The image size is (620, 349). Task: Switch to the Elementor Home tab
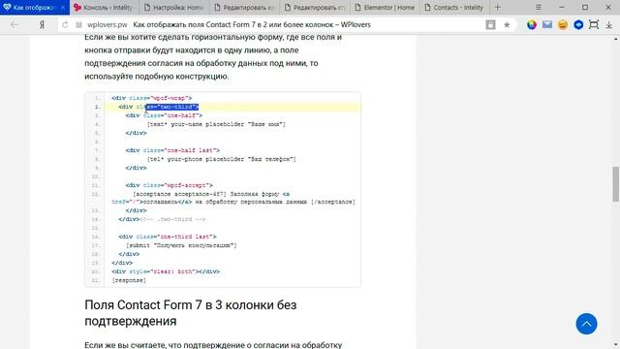[x=386, y=7]
